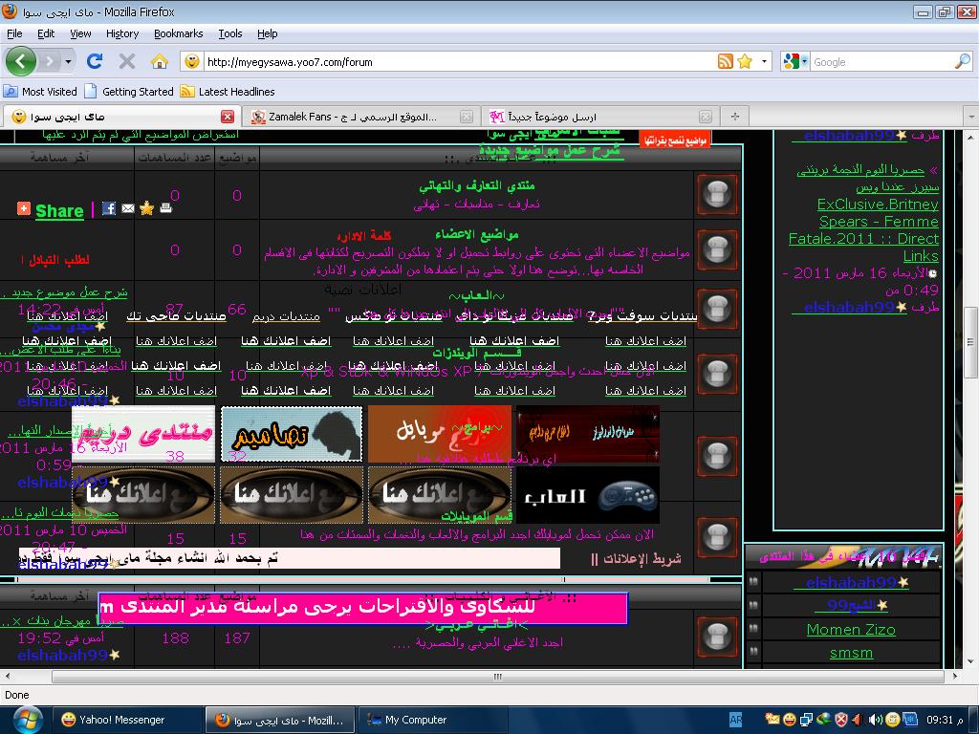Open the History menu
This screenshot has width=979, height=734.
[122, 33]
